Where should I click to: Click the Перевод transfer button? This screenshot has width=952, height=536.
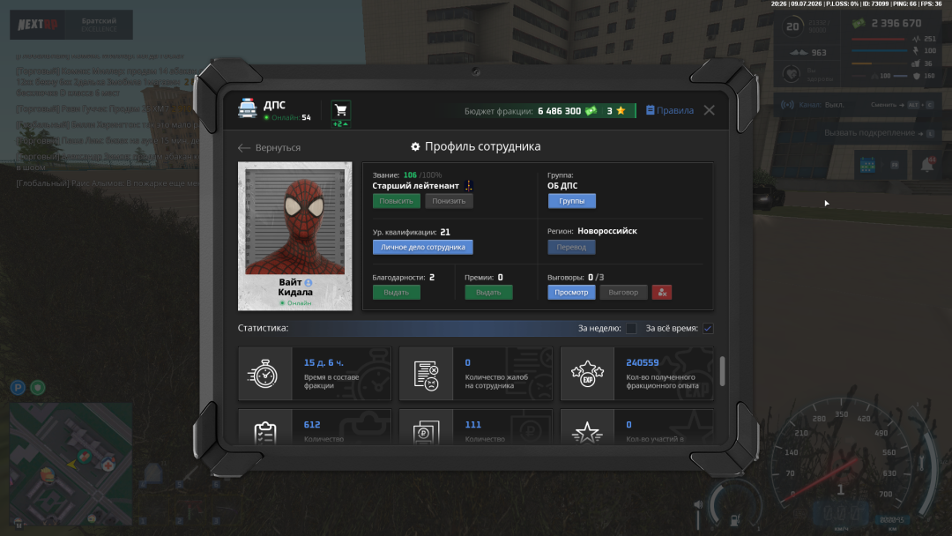571,247
